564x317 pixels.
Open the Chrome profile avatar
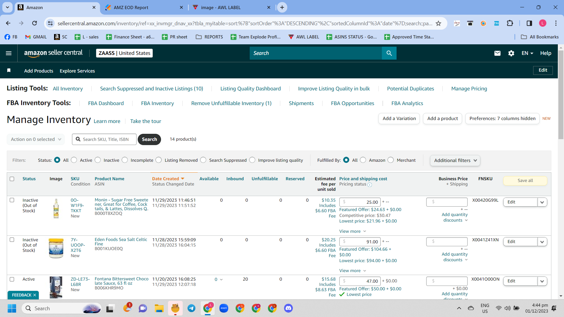click(543, 23)
